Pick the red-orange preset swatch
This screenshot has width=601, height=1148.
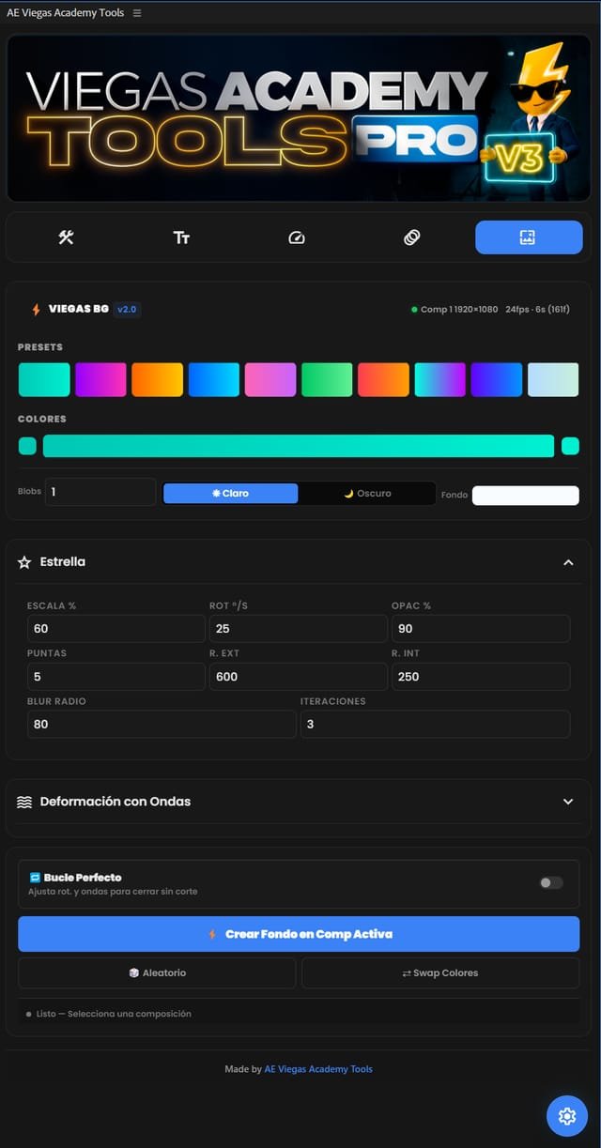coord(383,380)
